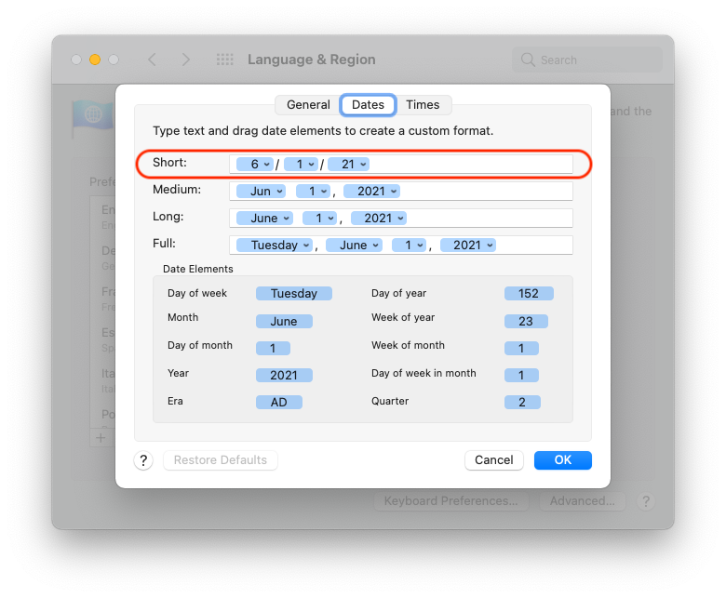Screen dimensions: 726x598
Task: Click the Day of year 152 token
Action: click(x=529, y=293)
